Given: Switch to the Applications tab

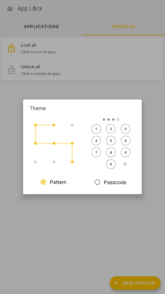Looking at the screenshot, I should tap(41, 27).
